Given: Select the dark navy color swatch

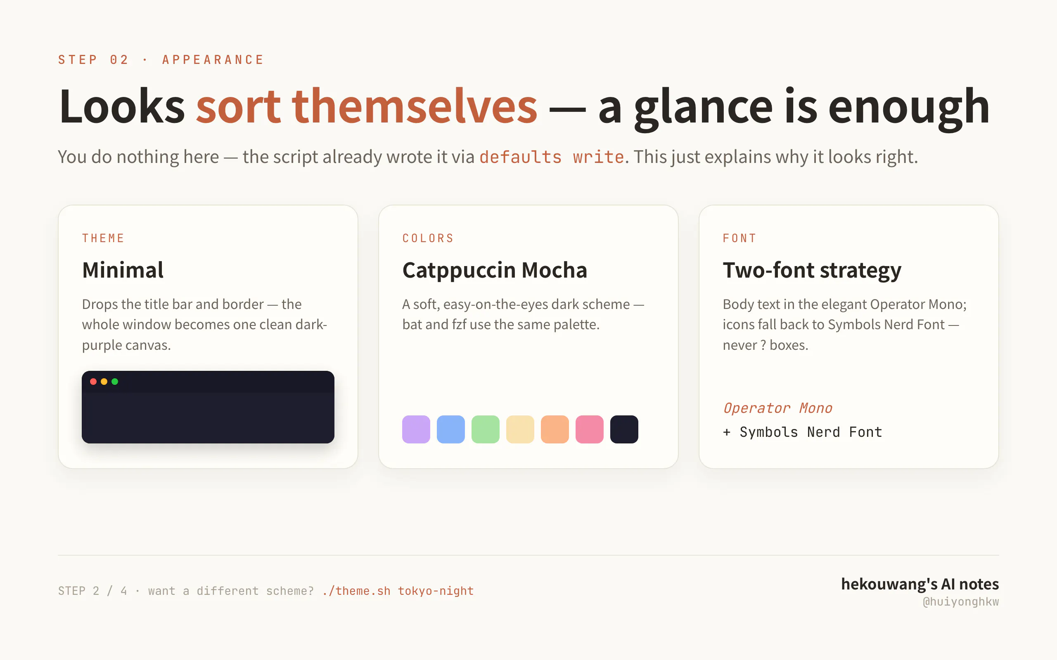Looking at the screenshot, I should coord(624,429).
